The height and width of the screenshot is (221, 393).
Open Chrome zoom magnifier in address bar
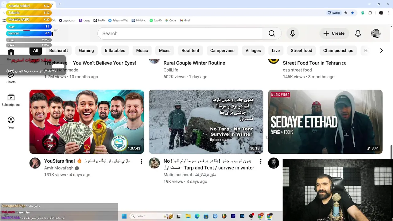[346, 13]
